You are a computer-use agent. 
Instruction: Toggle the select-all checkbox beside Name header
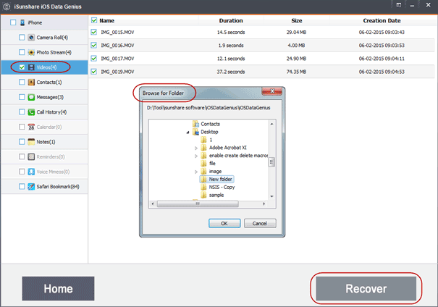[x=94, y=21]
